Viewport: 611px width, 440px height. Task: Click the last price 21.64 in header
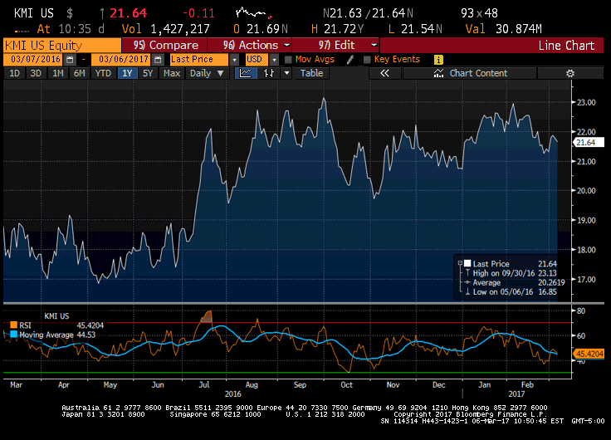[x=128, y=13]
